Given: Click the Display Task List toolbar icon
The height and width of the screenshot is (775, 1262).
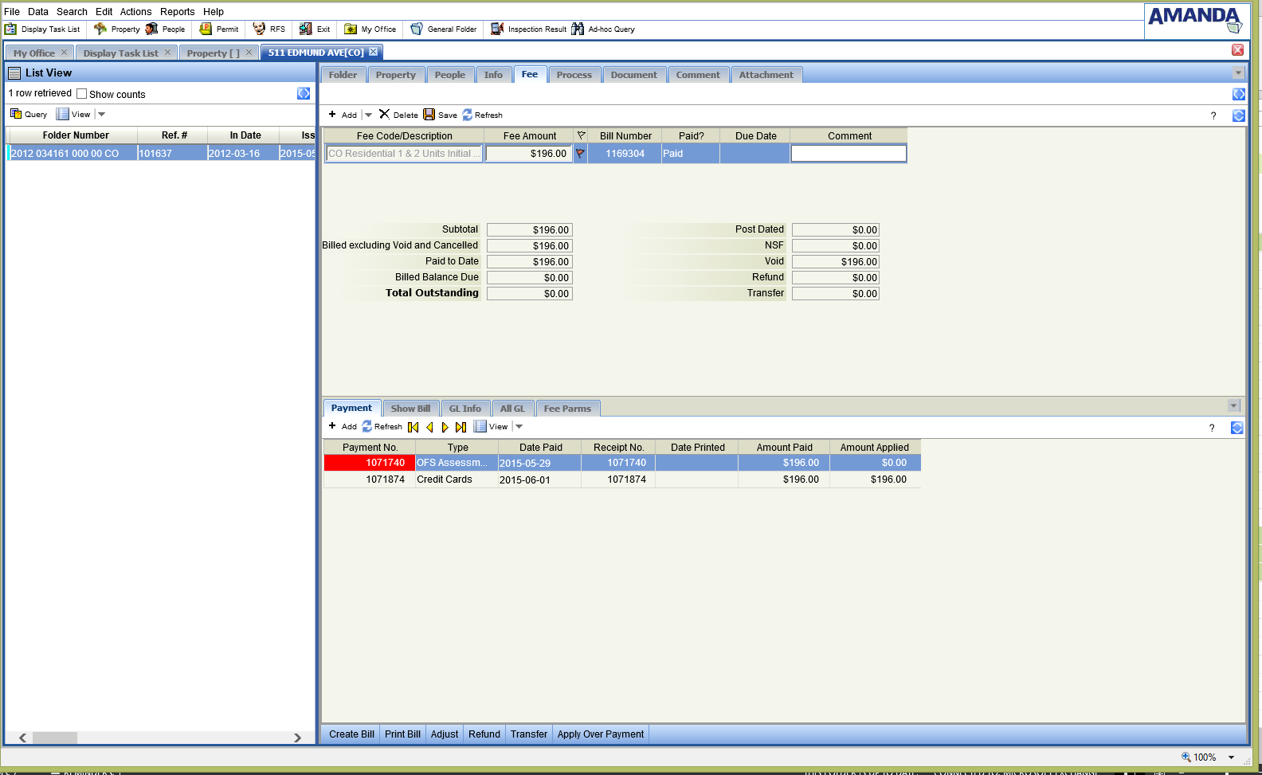Looking at the screenshot, I should [x=11, y=29].
